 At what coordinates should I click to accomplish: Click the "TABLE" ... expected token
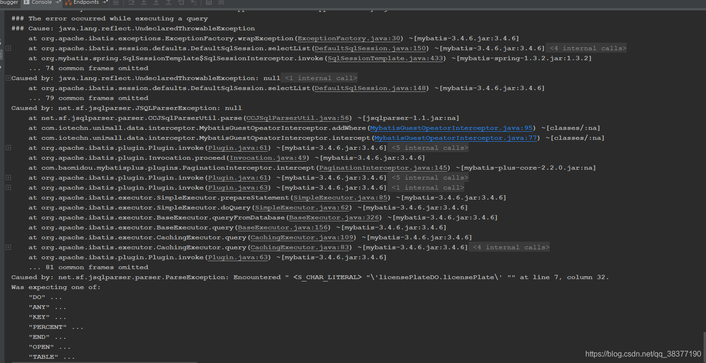[52, 357]
